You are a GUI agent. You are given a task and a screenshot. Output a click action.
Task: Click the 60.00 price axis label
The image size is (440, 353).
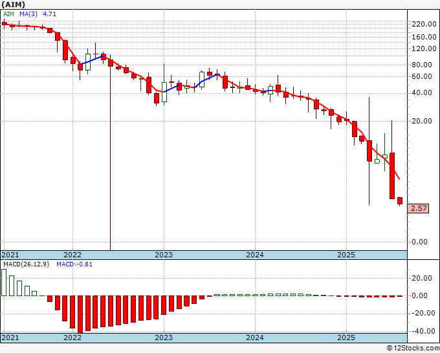[422, 76]
